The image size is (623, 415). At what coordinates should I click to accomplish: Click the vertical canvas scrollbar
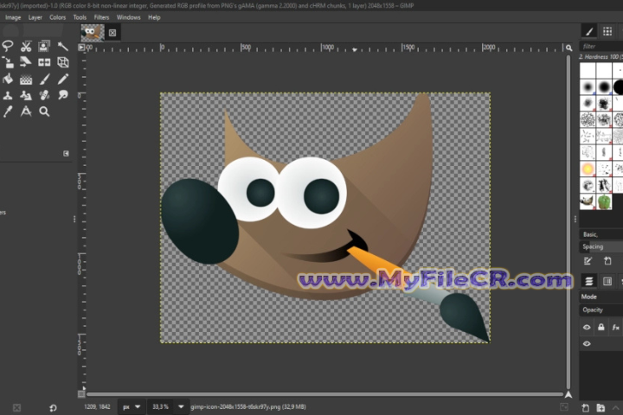click(568, 222)
